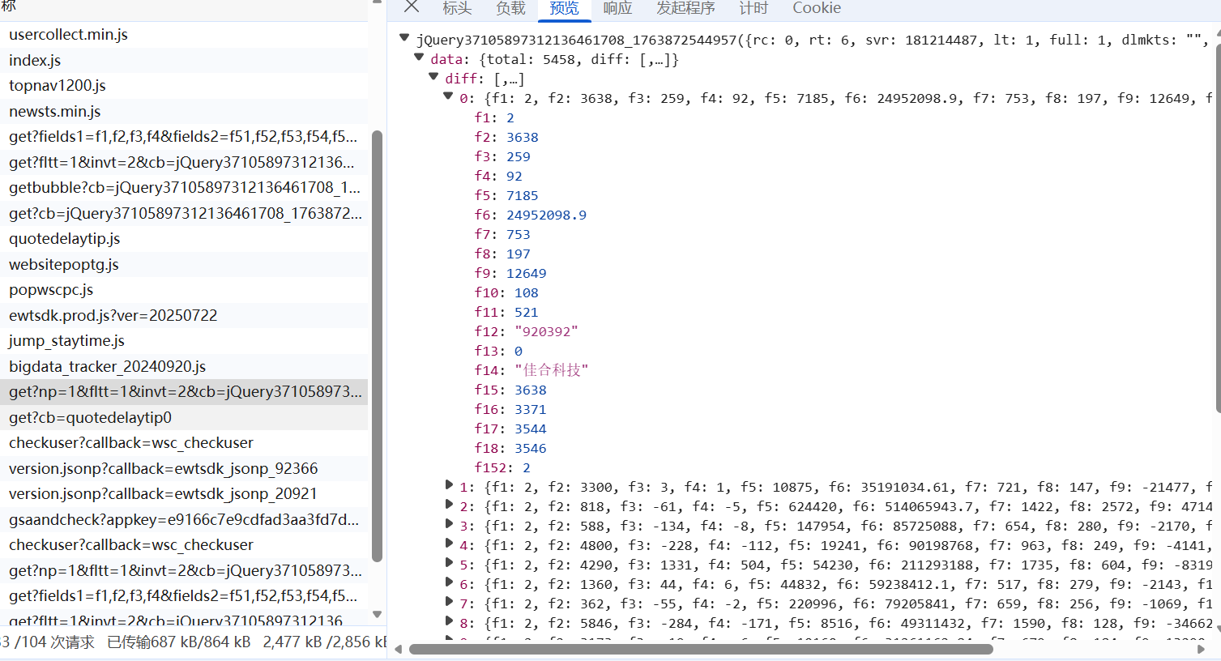
Task: Select jump_staytime.js request
Action: point(184,341)
